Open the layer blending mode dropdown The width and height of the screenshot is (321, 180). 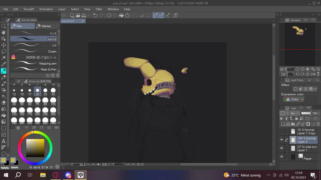click(295, 113)
